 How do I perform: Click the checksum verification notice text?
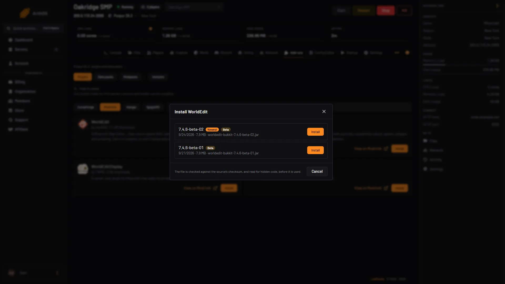tap(238, 172)
